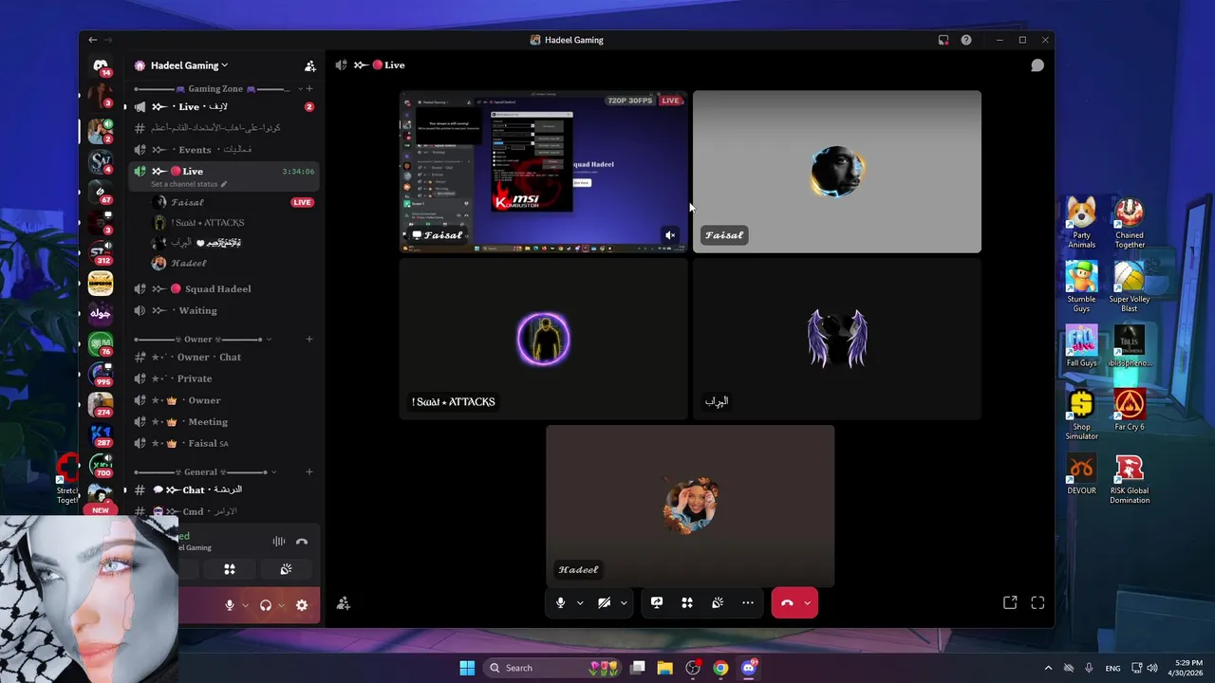The width and height of the screenshot is (1215, 683).
Task: Join the Meeting voice channel
Action: point(224,421)
